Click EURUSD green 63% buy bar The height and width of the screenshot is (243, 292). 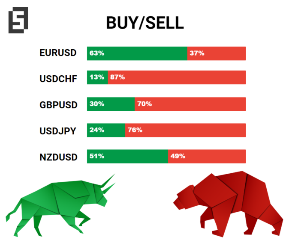click(137, 53)
